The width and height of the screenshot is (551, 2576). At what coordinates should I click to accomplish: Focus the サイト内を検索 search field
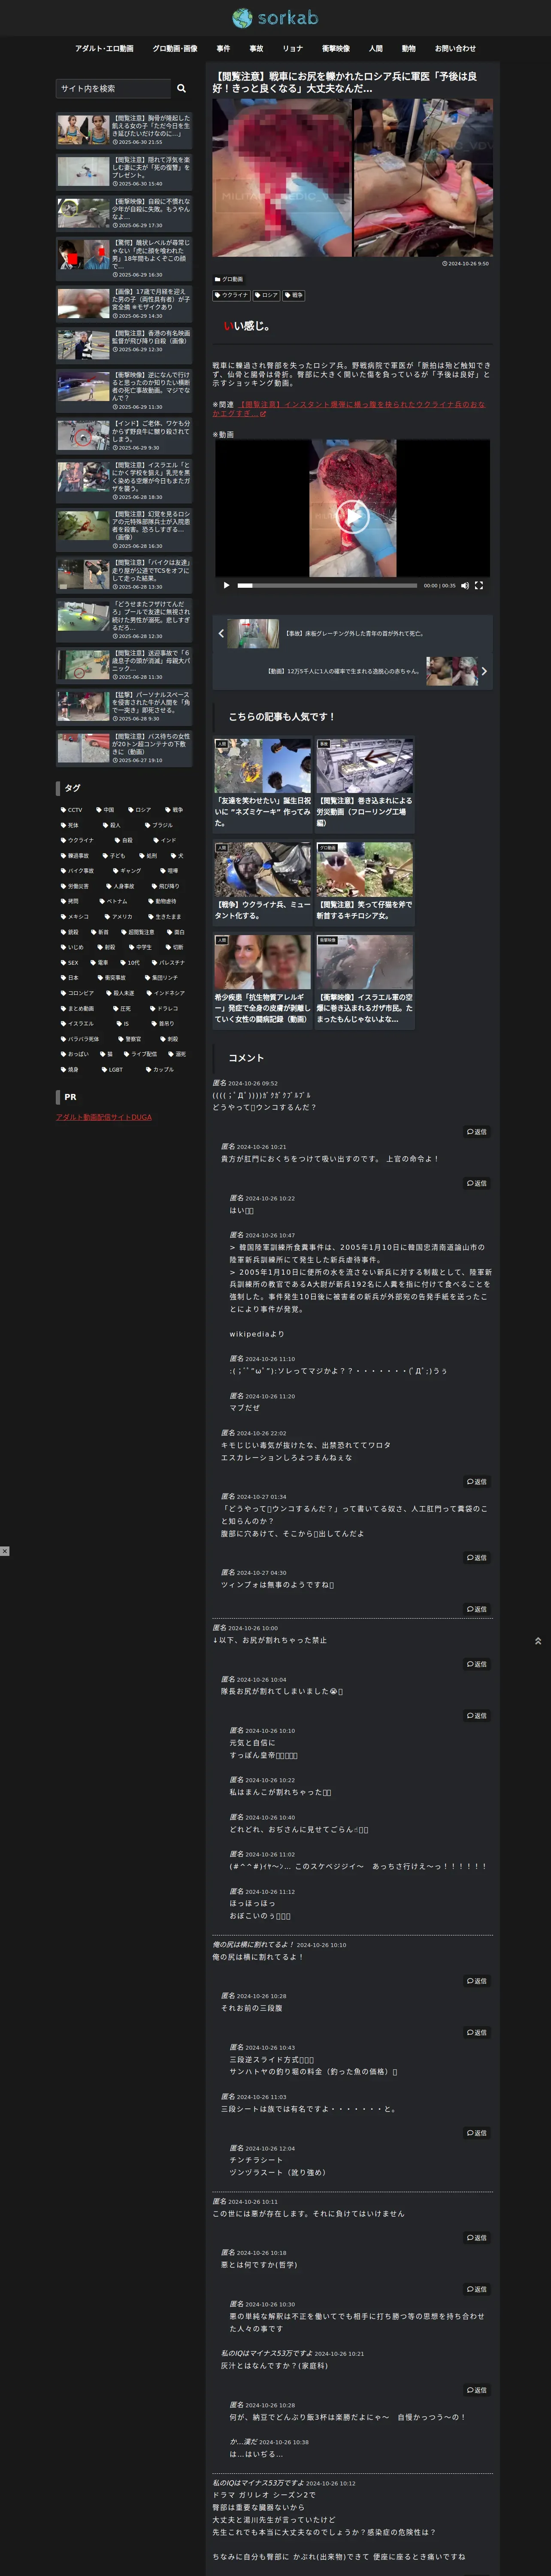(x=113, y=88)
